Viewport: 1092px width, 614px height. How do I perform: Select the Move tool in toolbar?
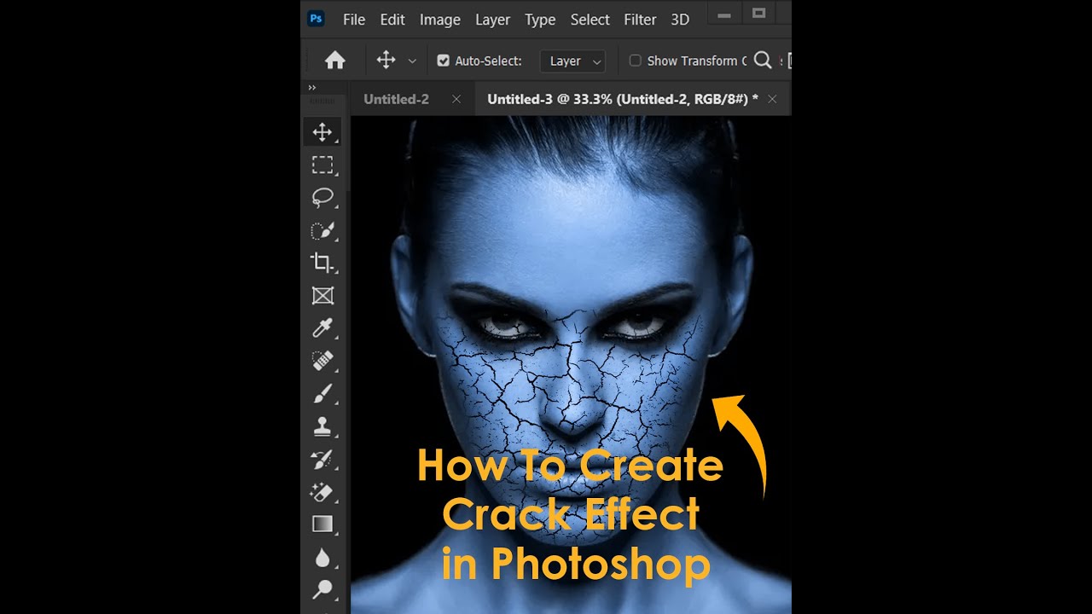[322, 132]
